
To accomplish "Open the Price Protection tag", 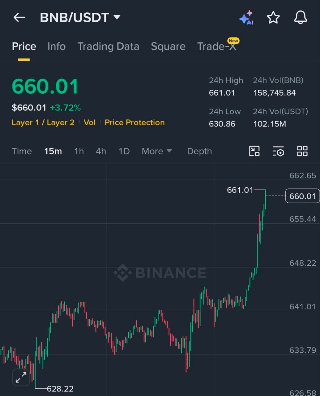I will pos(134,123).
